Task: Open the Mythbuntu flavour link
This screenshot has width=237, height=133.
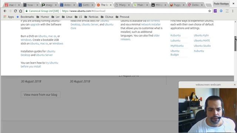Action: [x=177, y=46]
